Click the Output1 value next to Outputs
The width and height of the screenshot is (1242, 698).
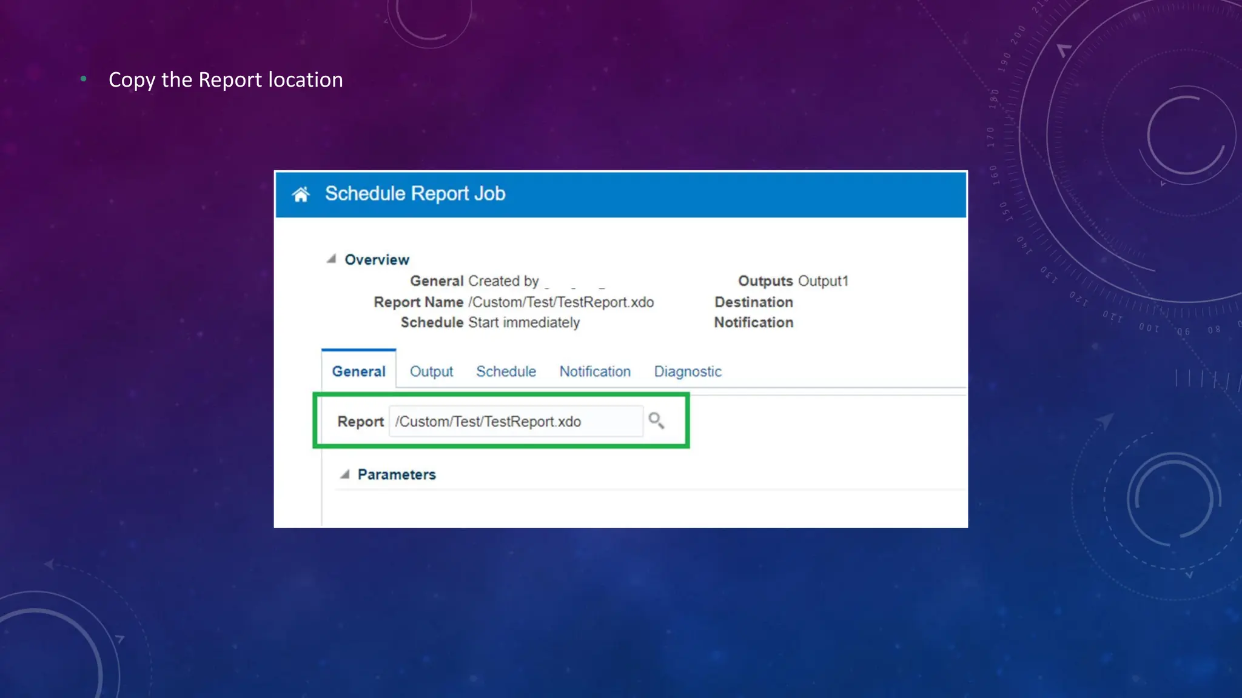point(823,281)
